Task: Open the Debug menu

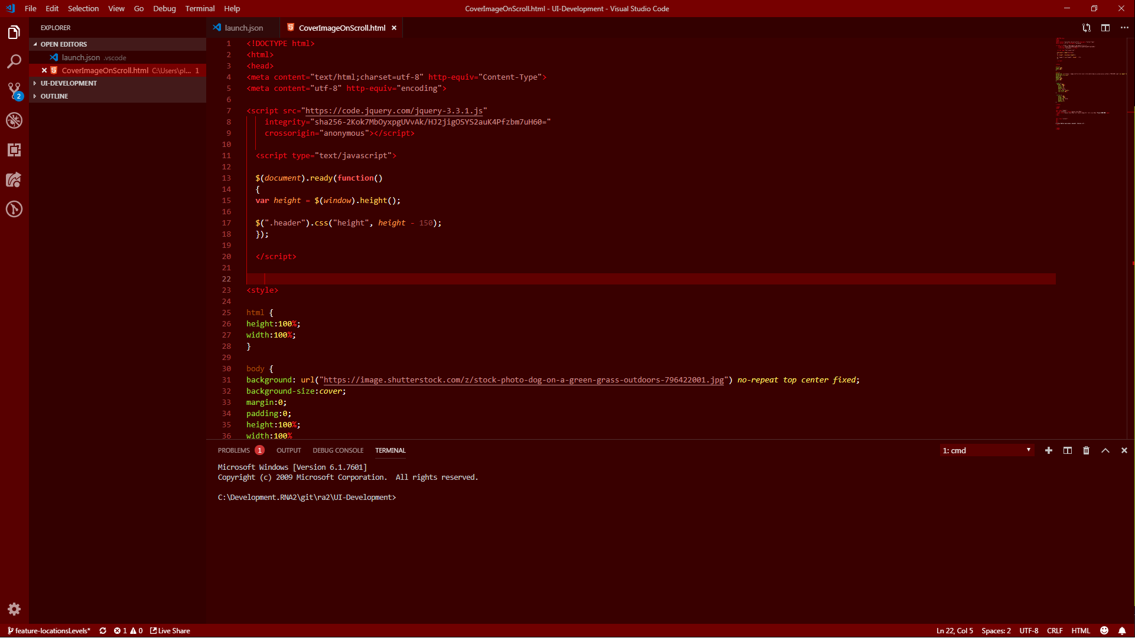Action: (x=164, y=8)
